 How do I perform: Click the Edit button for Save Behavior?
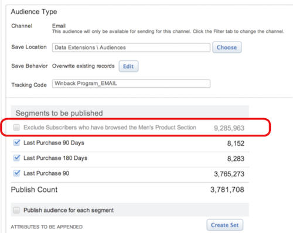pyautogui.click(x=128, y=66)
